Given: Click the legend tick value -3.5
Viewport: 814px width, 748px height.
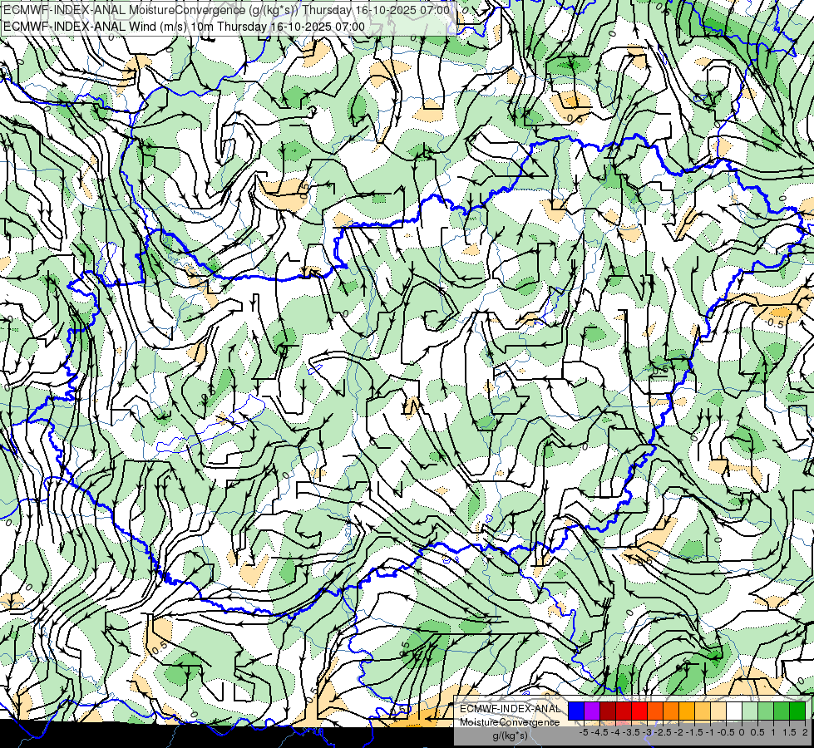Looking at the screenshot, I should pyautogui.click(x=631, y=732).
